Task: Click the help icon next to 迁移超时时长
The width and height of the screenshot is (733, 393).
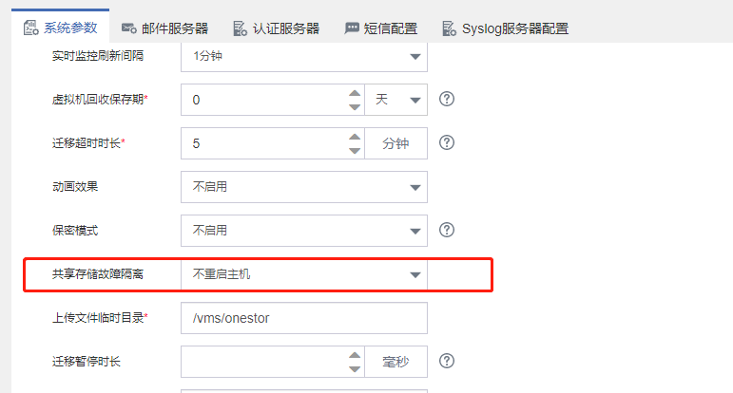Action: (x=446, y=142)
